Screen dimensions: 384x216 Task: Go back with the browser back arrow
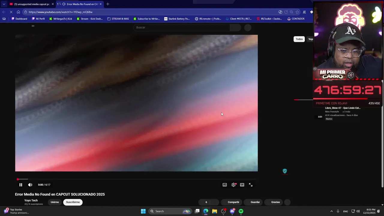4,12
